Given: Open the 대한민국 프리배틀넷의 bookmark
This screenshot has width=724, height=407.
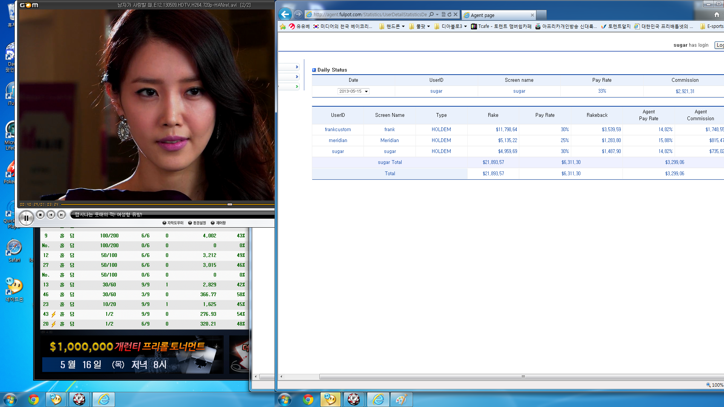Looking at the screenshot, I should tap(664, 26).
